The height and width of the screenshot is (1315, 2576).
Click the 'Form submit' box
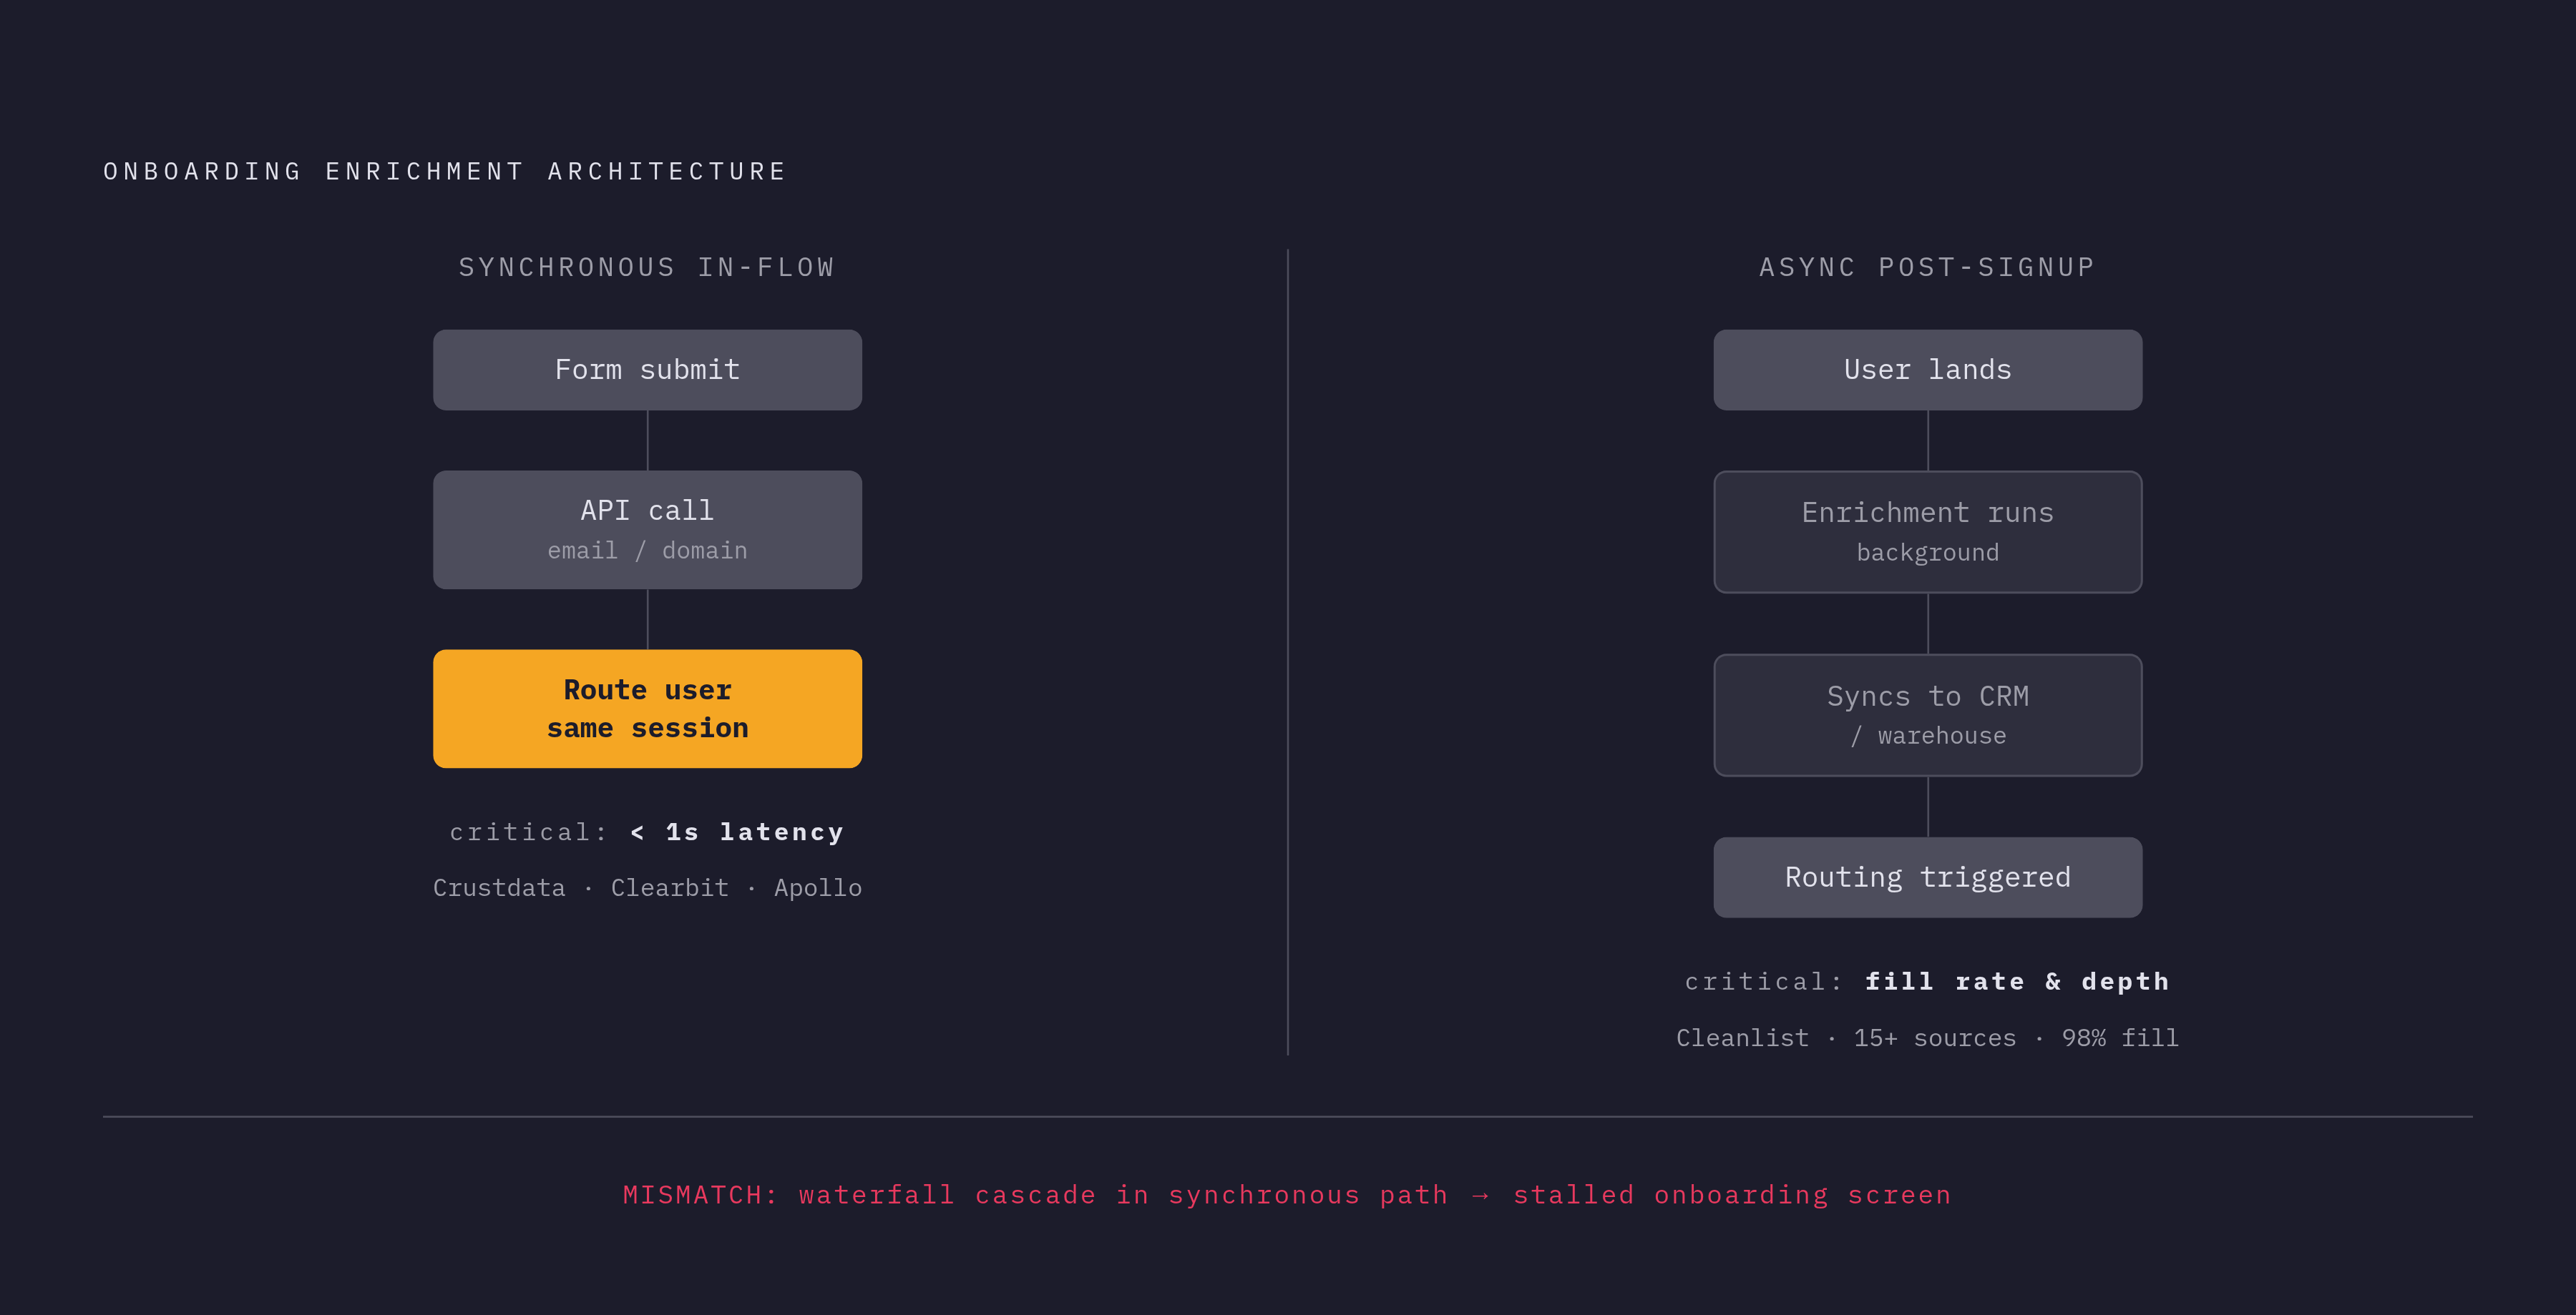coord(647,370)
